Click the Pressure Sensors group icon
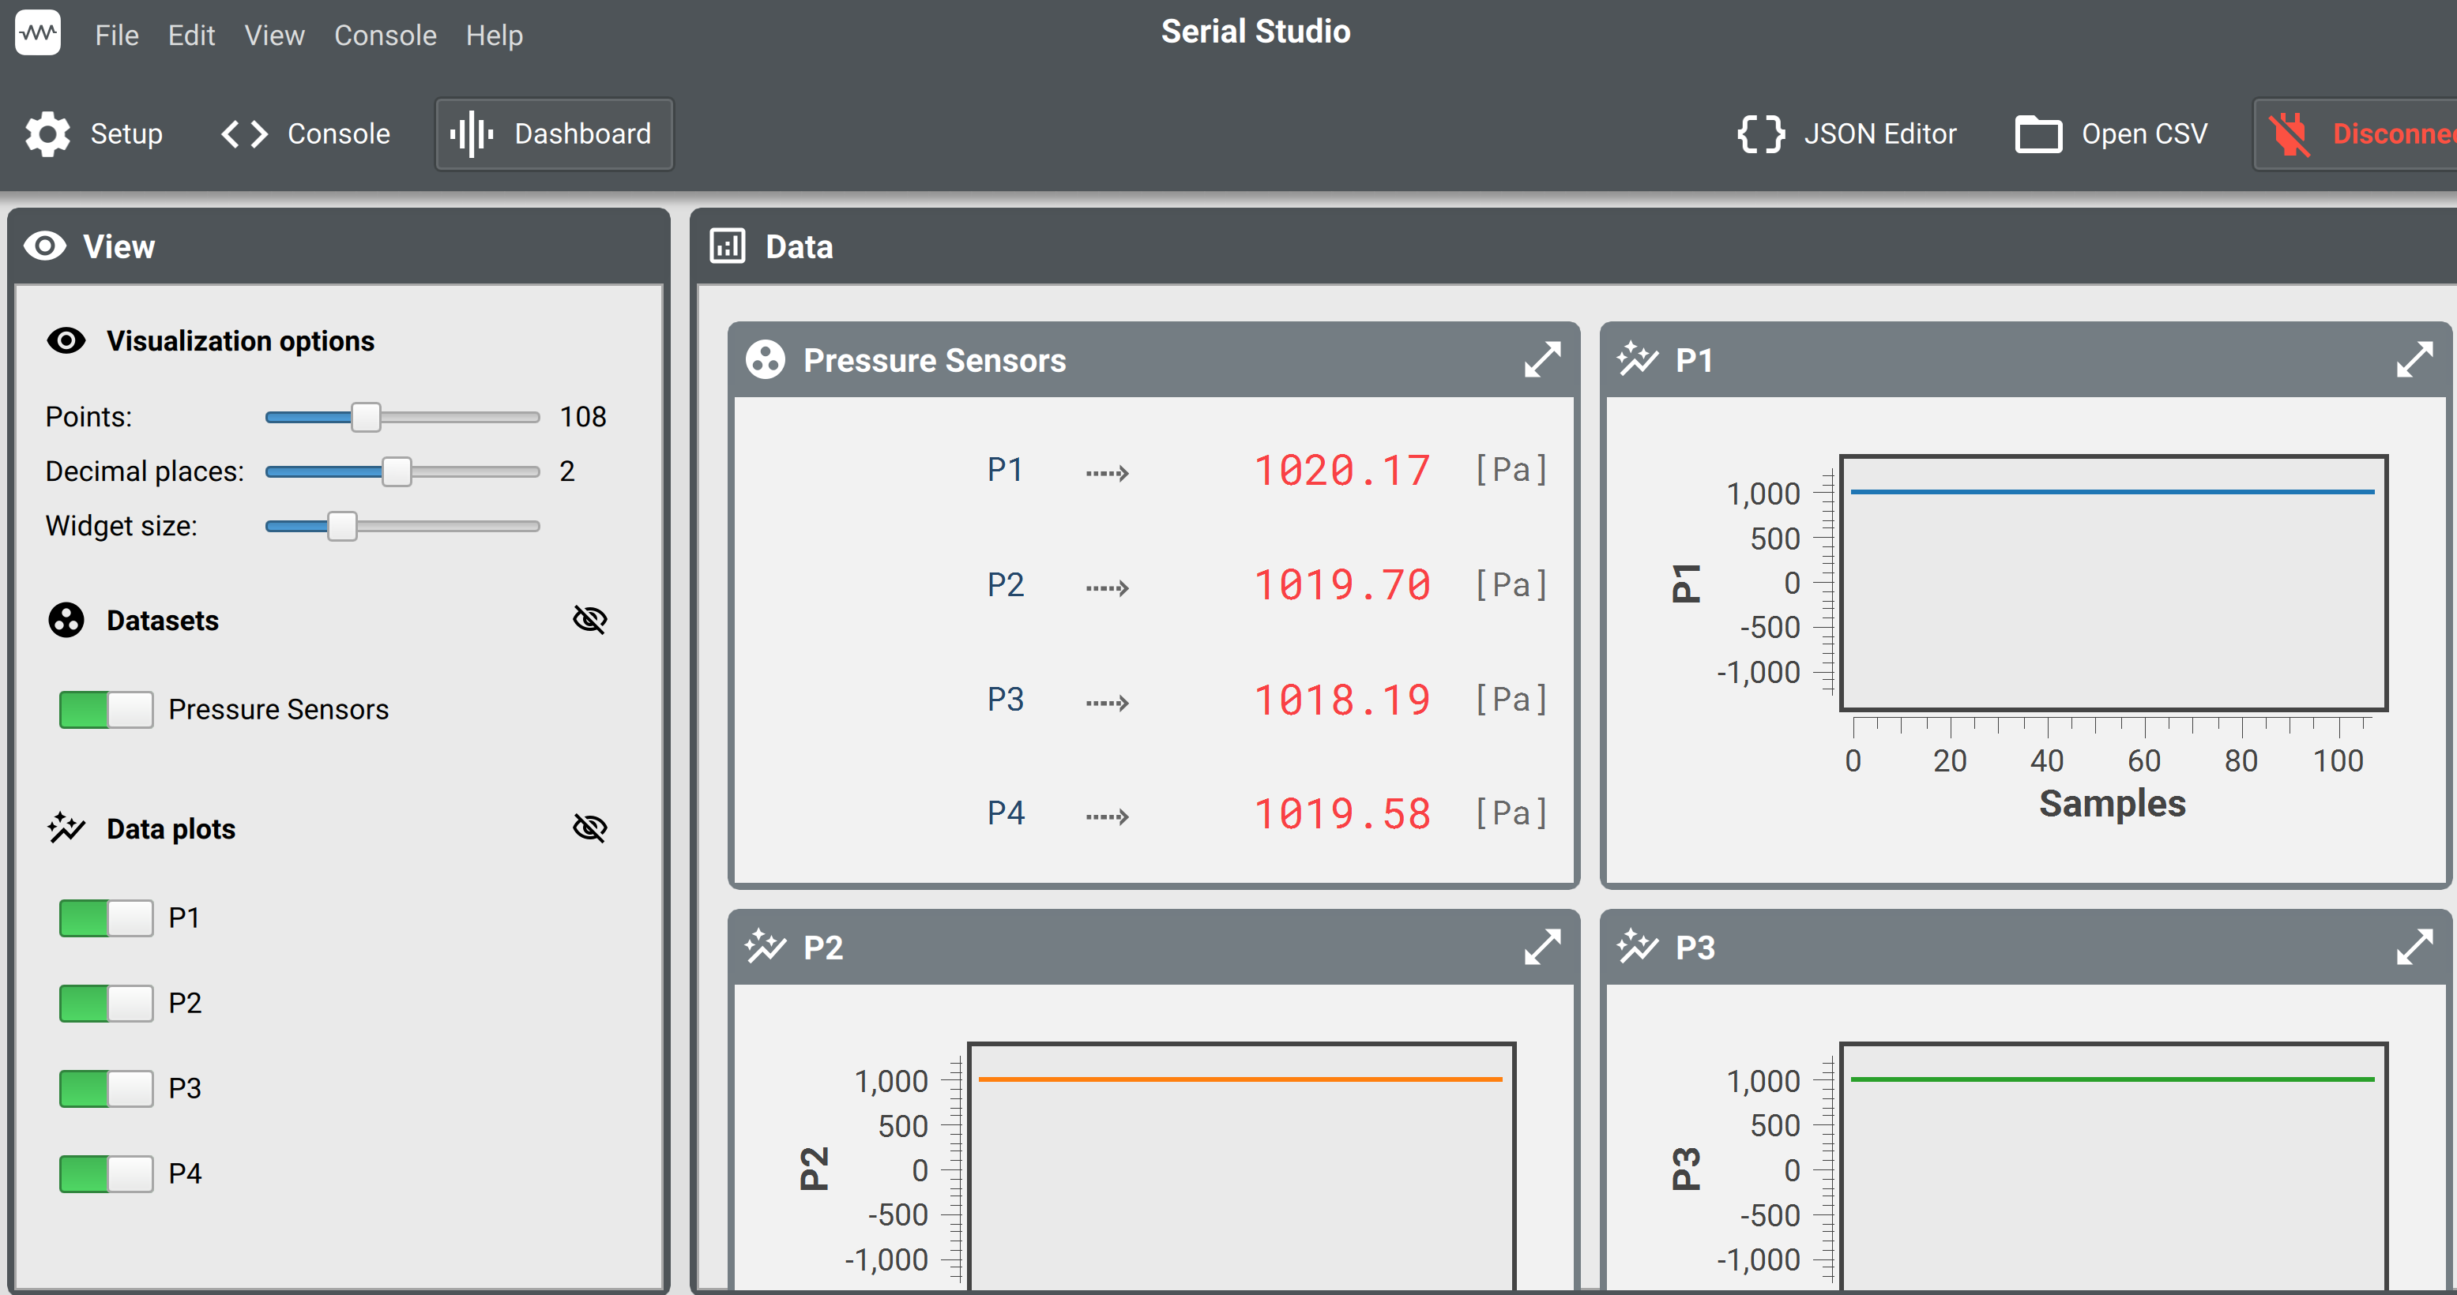The image size is (2457, 1295). [766, 359]
